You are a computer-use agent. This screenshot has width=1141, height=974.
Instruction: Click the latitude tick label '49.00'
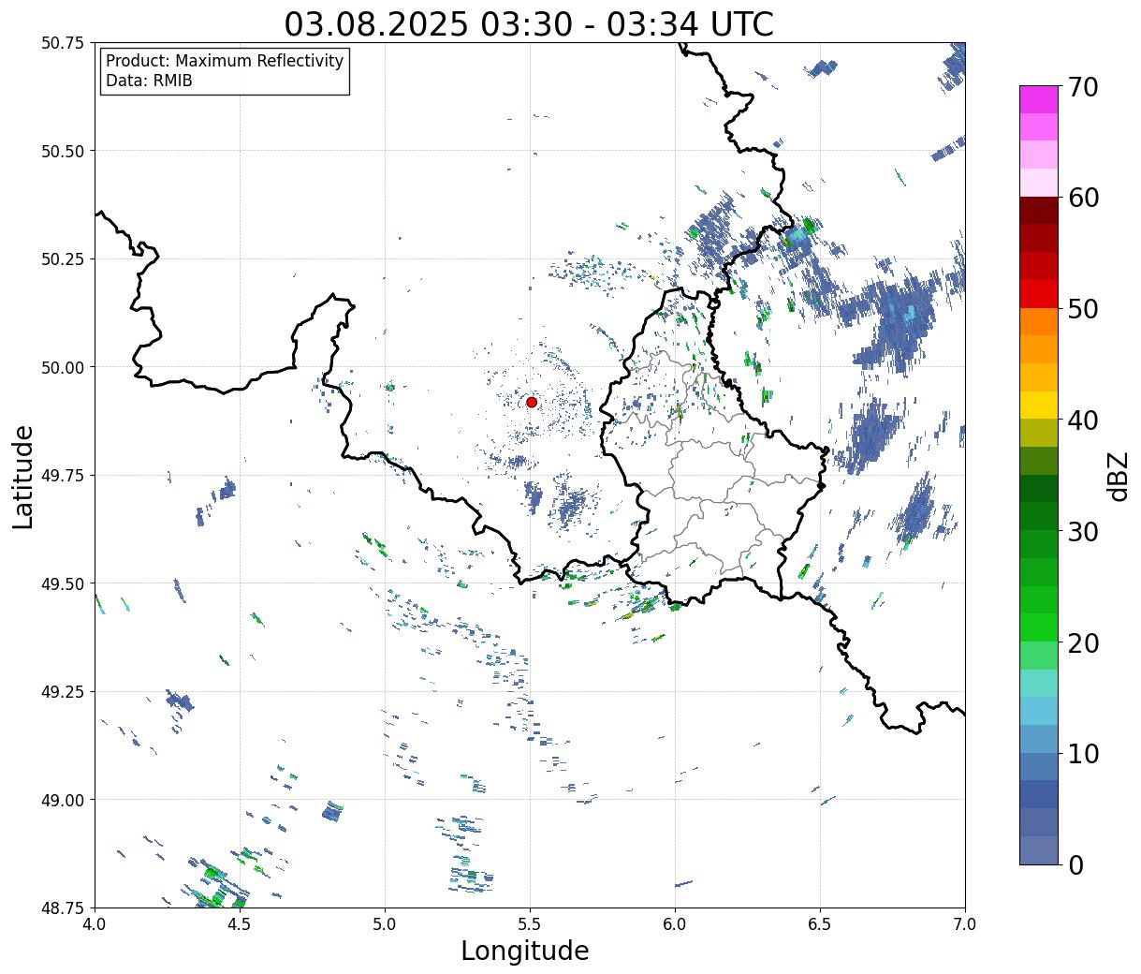63,800
